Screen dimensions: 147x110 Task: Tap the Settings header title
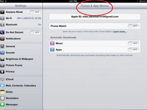tap(21, 6)
